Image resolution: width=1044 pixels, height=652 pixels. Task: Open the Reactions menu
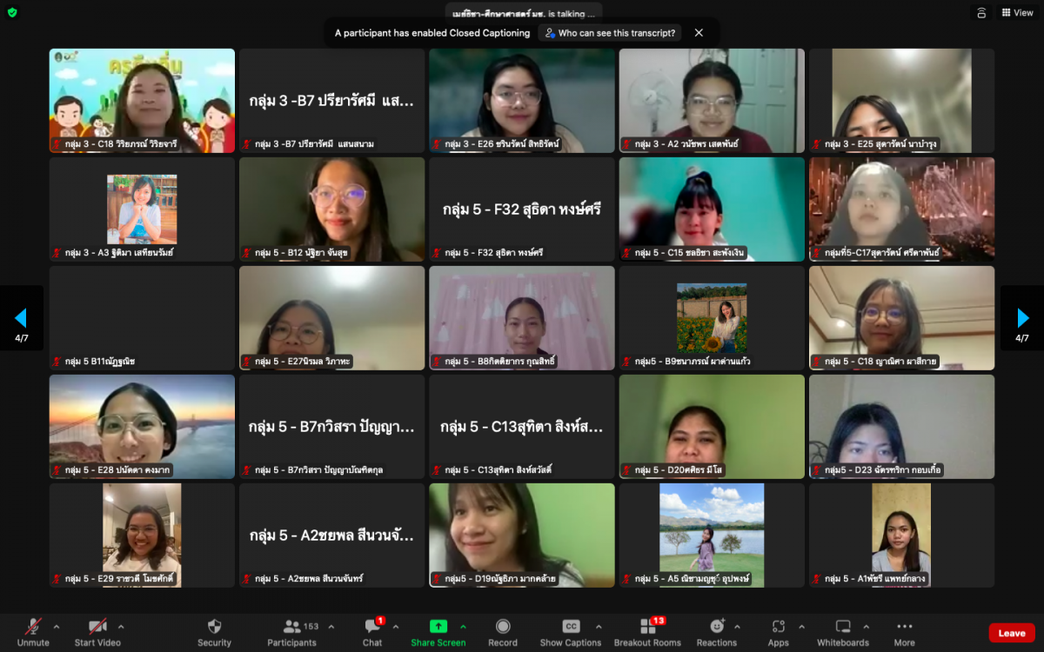coord(717,632)
